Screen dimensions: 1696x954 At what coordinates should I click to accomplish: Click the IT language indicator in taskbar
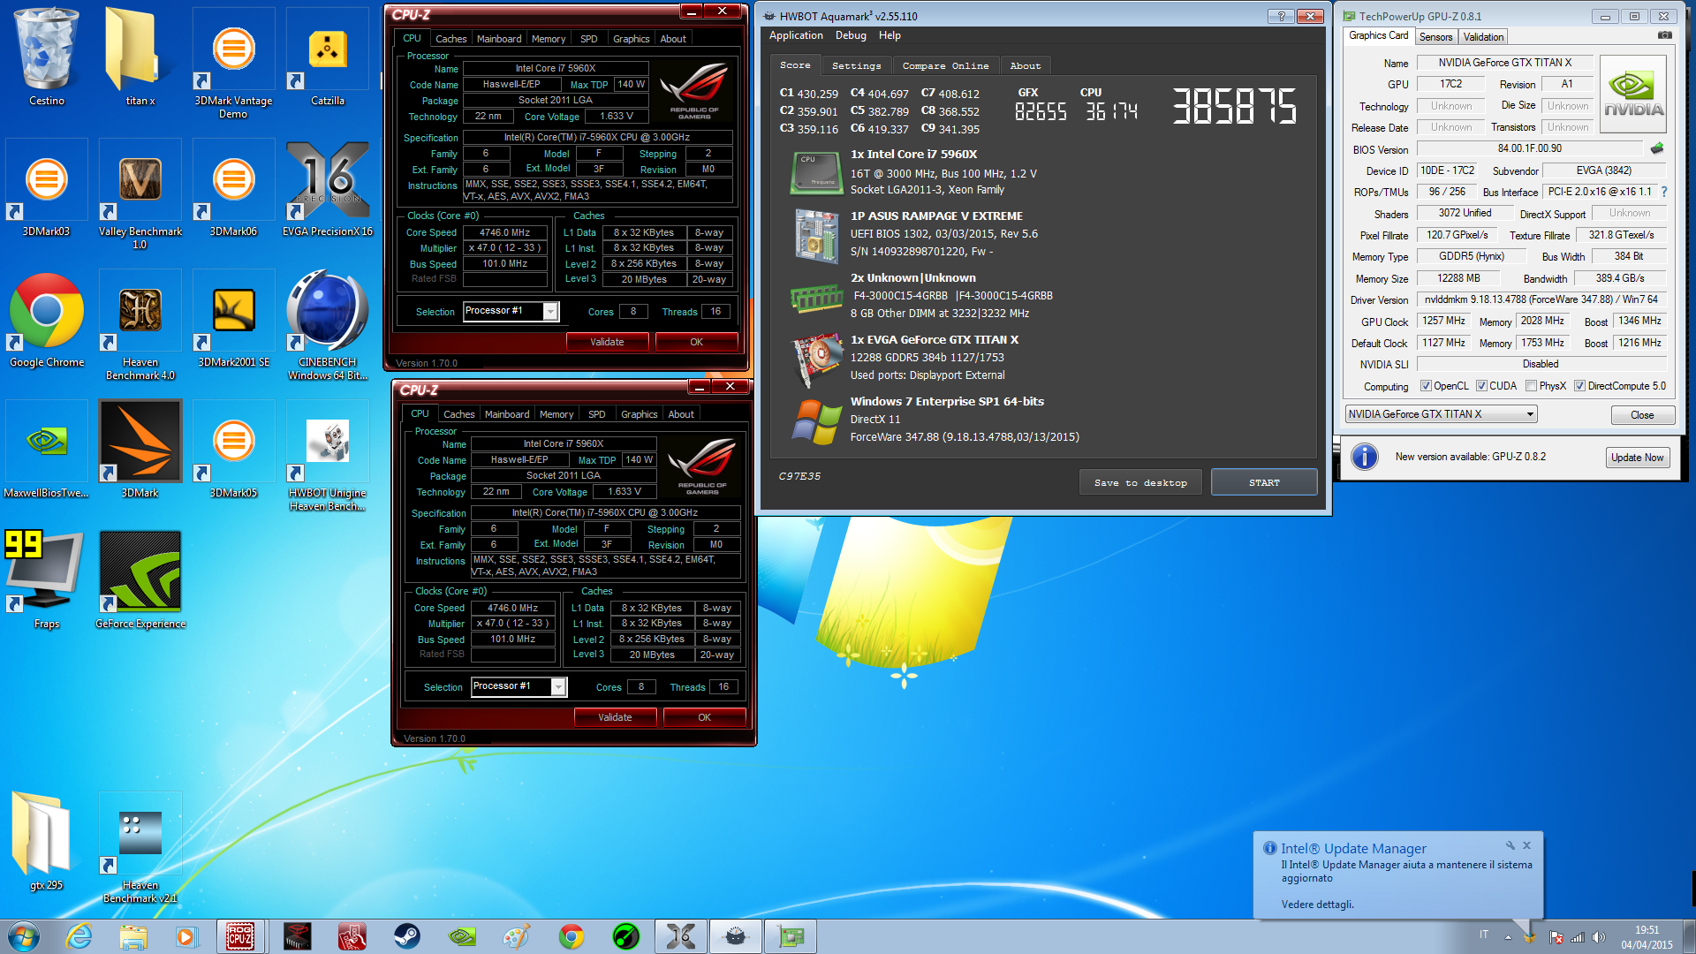[1484, 935]
